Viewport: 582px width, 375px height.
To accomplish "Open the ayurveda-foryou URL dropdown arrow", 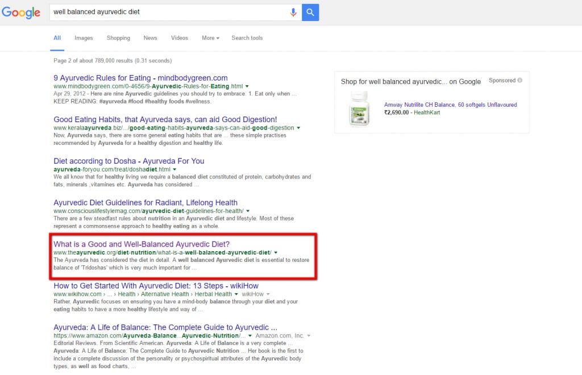I will click(x=174, y=170).
